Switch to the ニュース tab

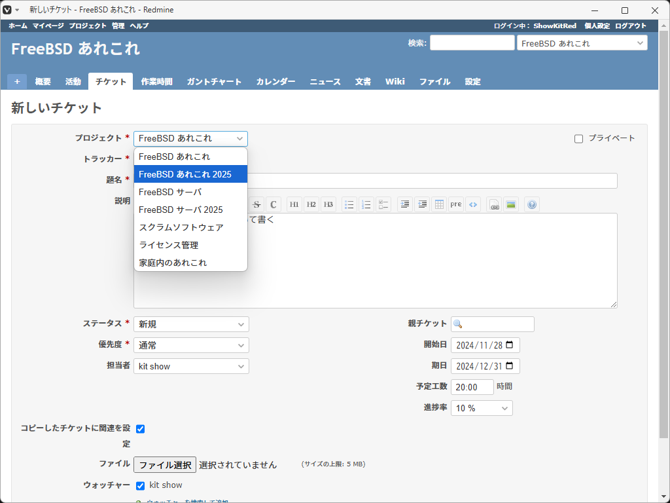(325, 81)
